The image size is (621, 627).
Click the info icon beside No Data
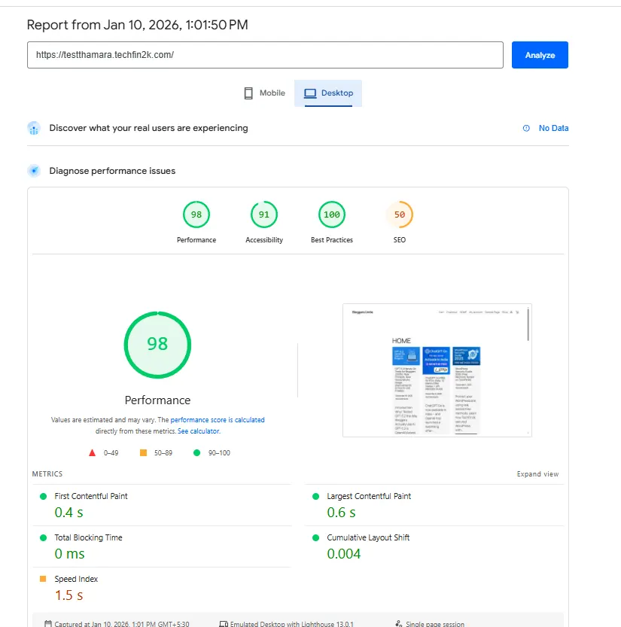click(x=526, y=128)
